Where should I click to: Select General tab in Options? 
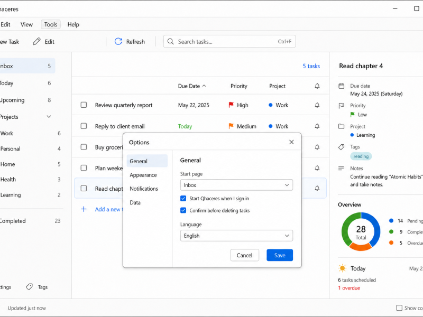[x=147, y=161]
